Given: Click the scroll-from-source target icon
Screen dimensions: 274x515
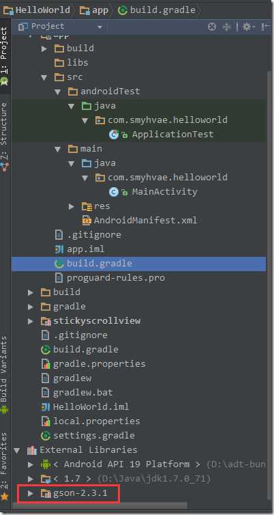Looking at the screenshot, I should (x=212, y=27).
